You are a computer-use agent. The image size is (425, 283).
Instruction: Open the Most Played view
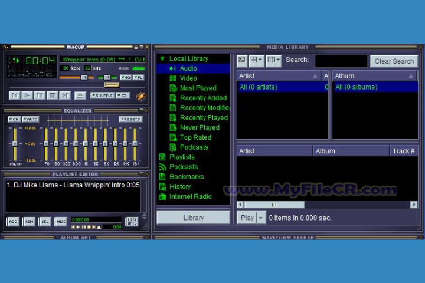(x=198, y=88)
